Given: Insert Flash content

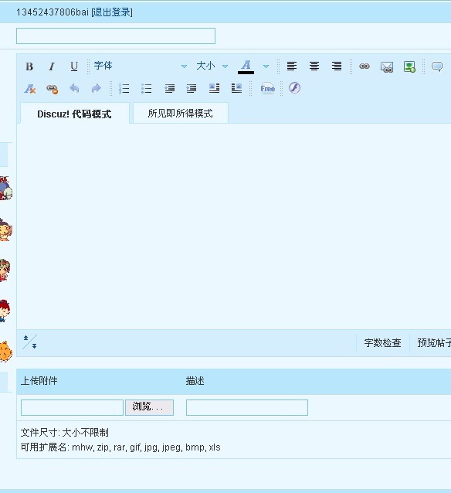Looking at the screenshot, I should click(x=294, y=88).
